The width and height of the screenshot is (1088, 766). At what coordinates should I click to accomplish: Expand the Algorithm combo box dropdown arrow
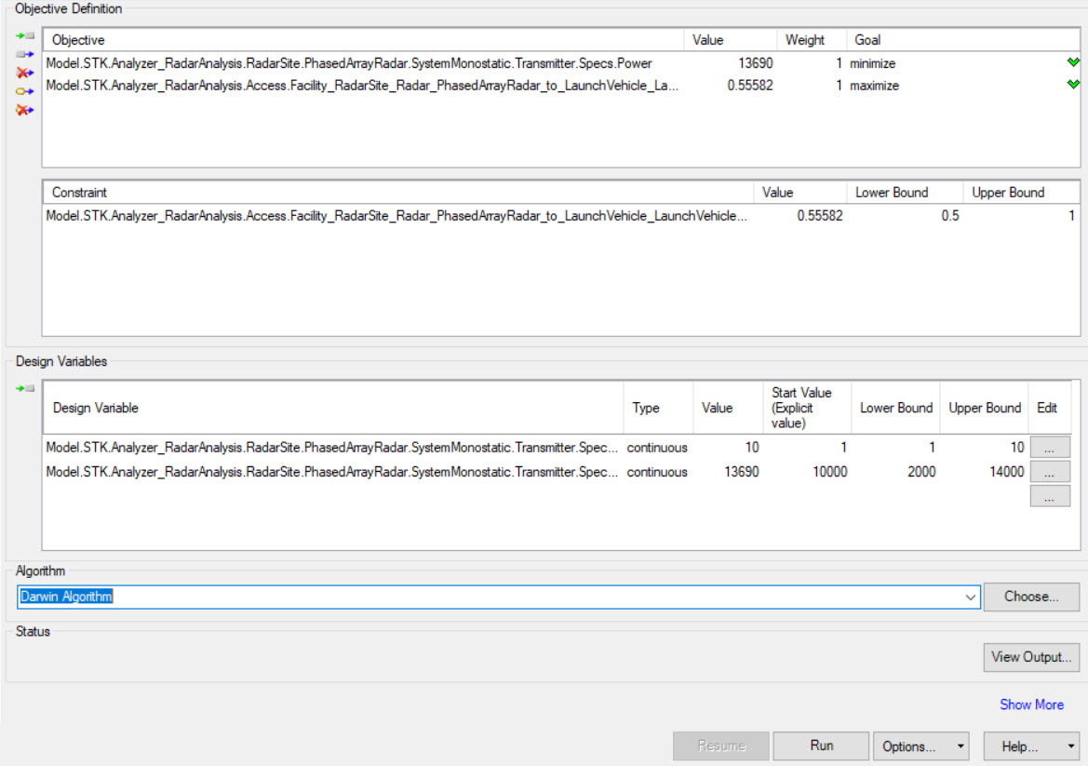click(971, 597)
